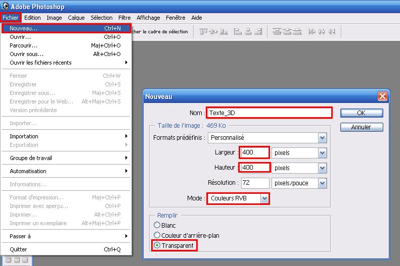Viewport: 400px width, 266px height.
Task: Expand Ouvrir les fichiers récents submenu
Action: click(66, 63)
